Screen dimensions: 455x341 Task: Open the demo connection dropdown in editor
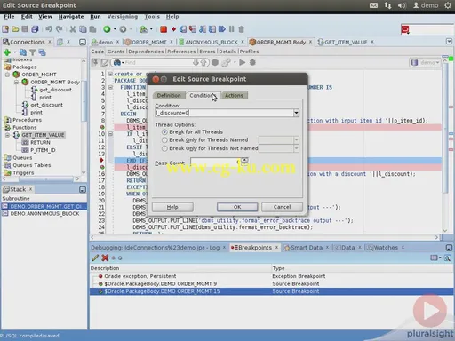425,62
